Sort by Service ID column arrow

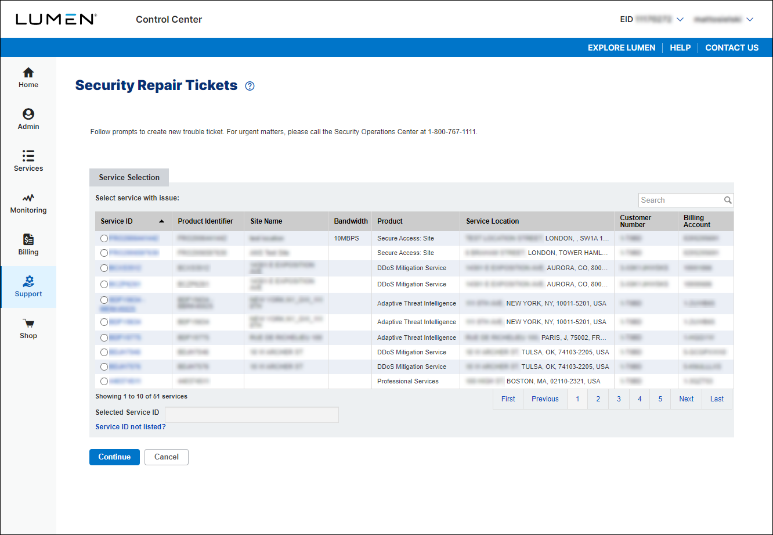161,221
